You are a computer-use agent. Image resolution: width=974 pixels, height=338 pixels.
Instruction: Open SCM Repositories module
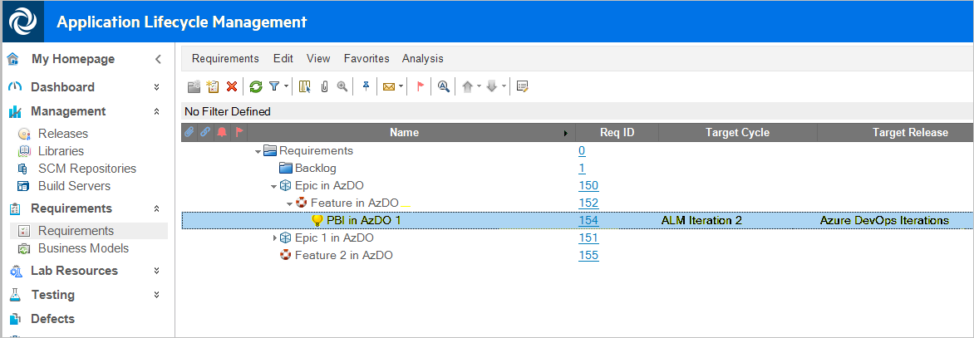tap(87, 169)
